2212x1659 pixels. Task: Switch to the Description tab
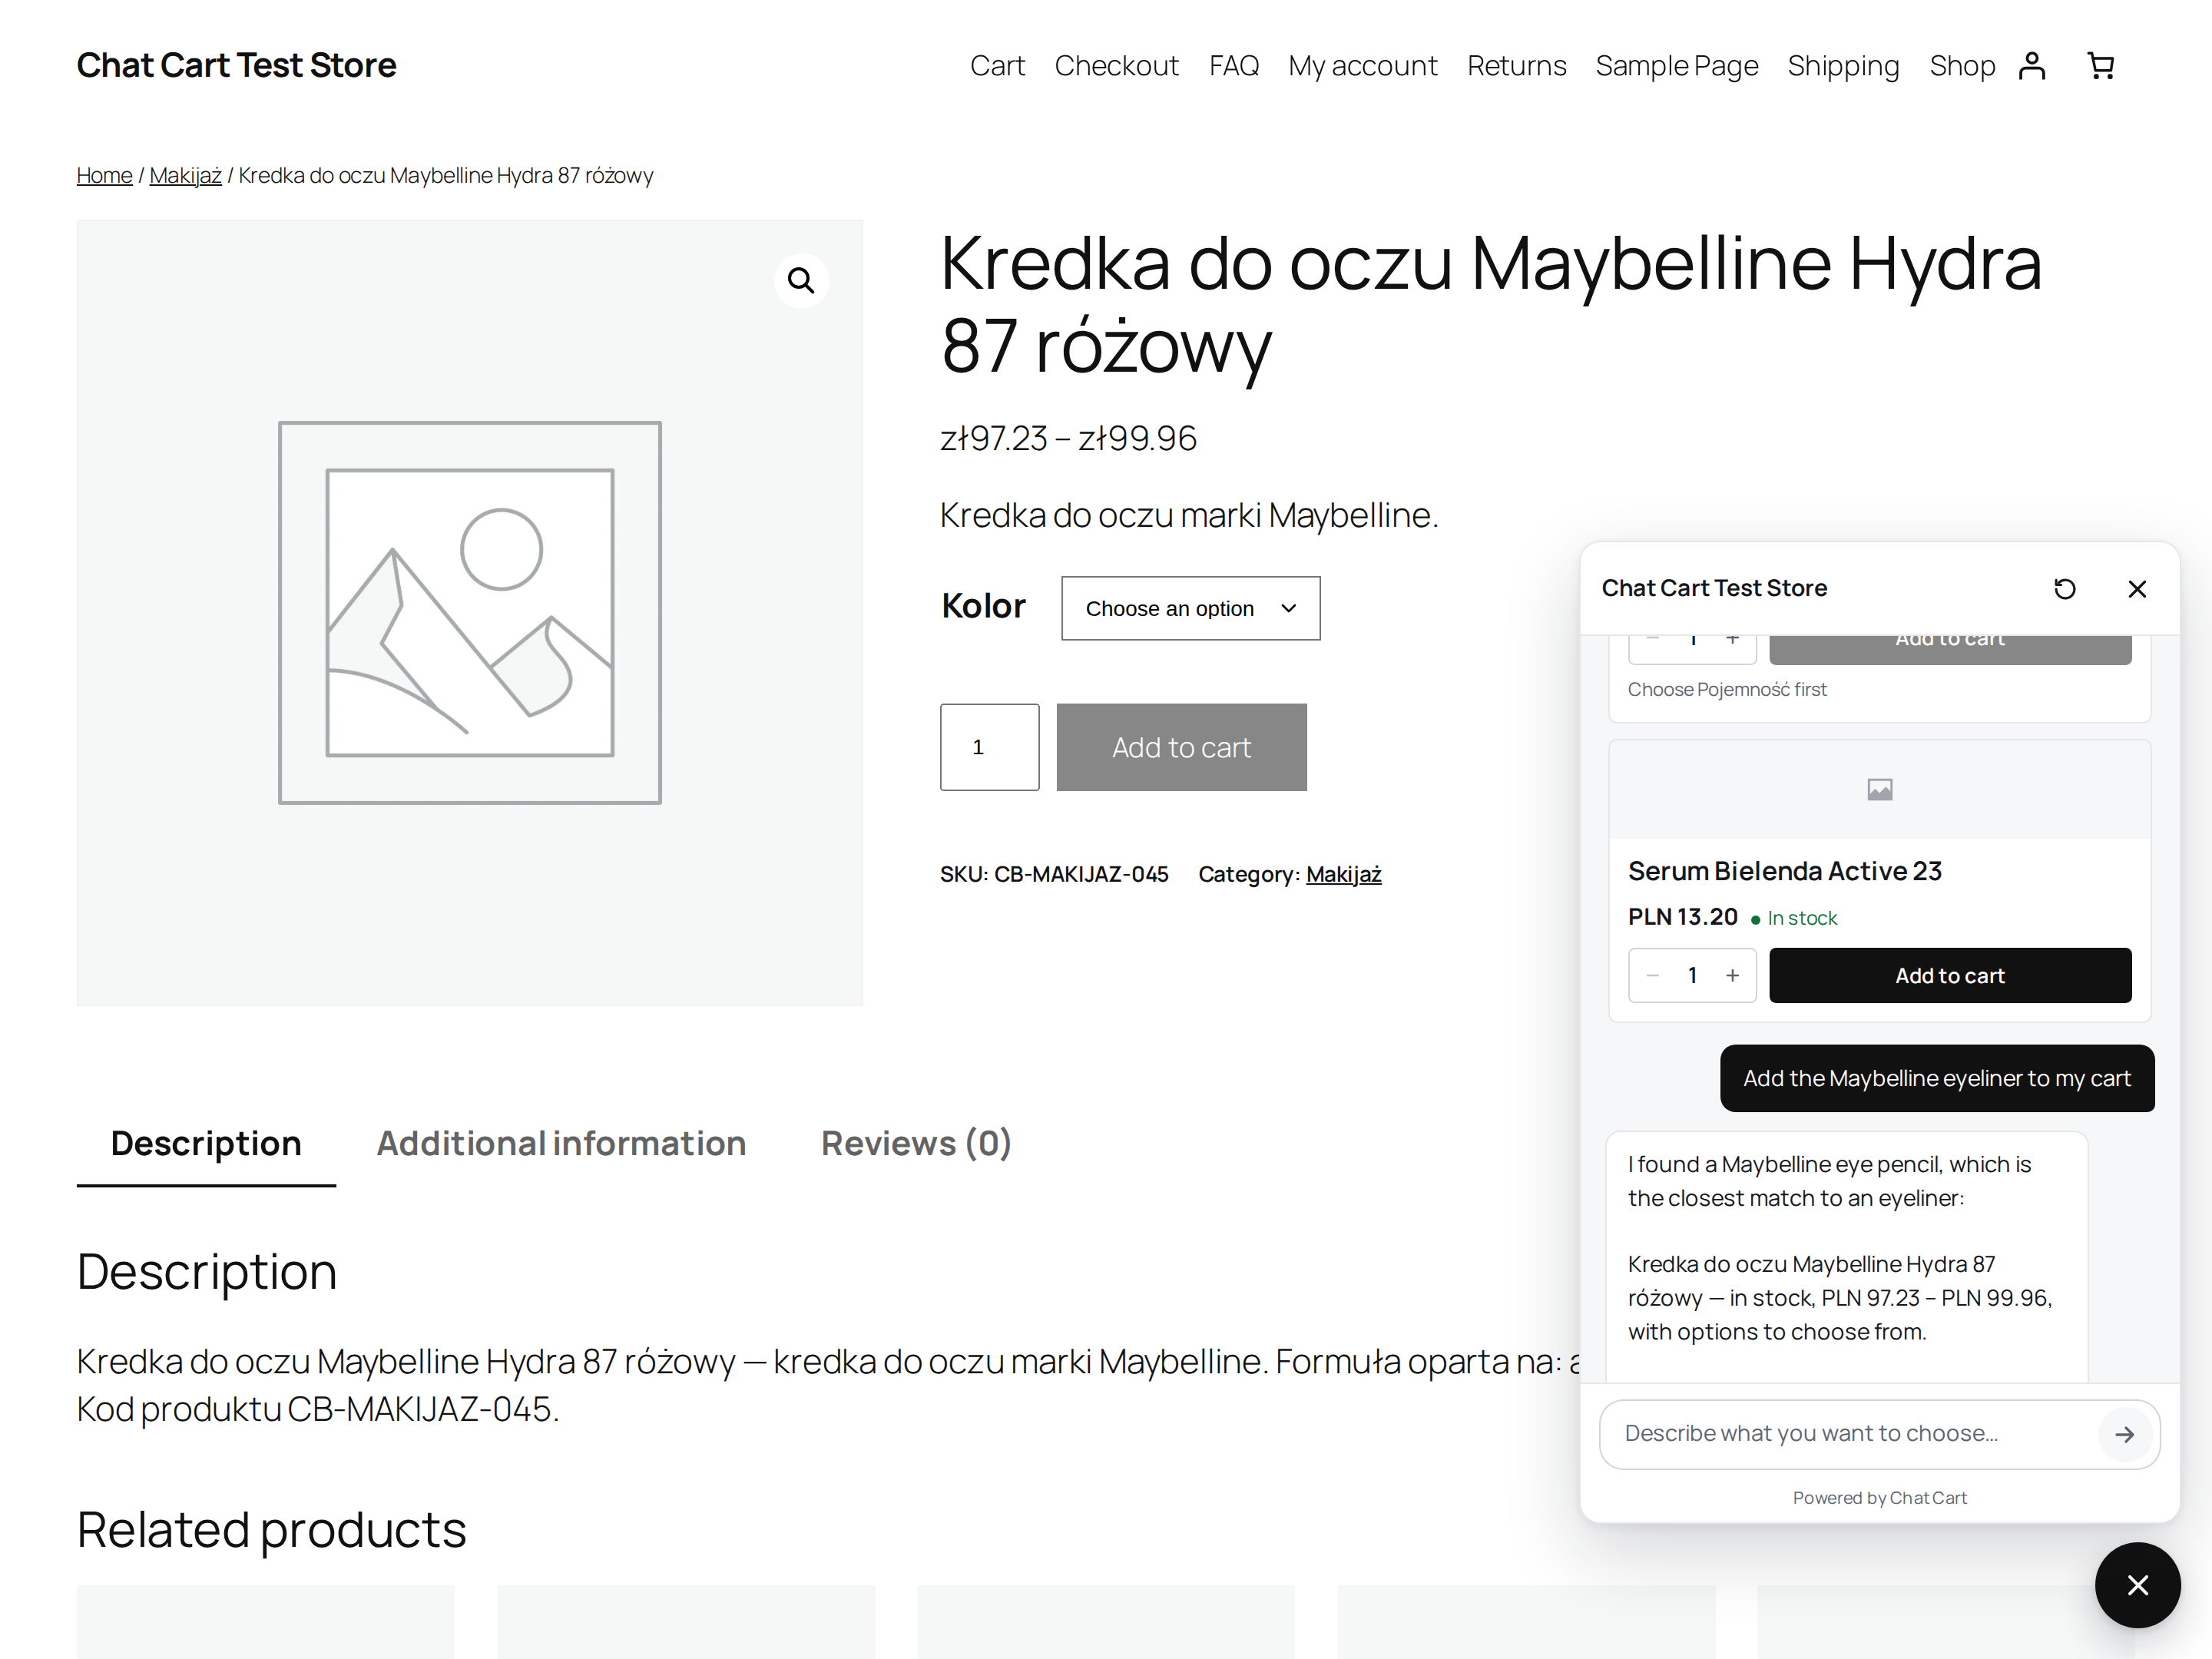[x=206, y=1143]
